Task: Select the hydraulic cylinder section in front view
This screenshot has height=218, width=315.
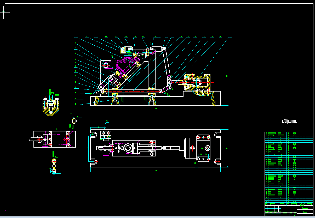Action: (x=197, y=82)
